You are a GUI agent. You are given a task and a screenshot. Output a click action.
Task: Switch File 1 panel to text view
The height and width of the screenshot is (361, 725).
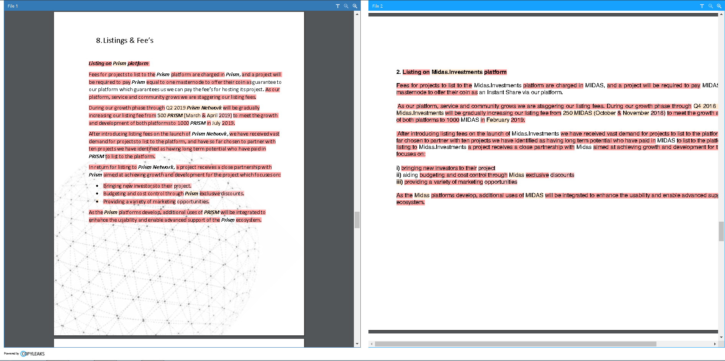(337, 6)
